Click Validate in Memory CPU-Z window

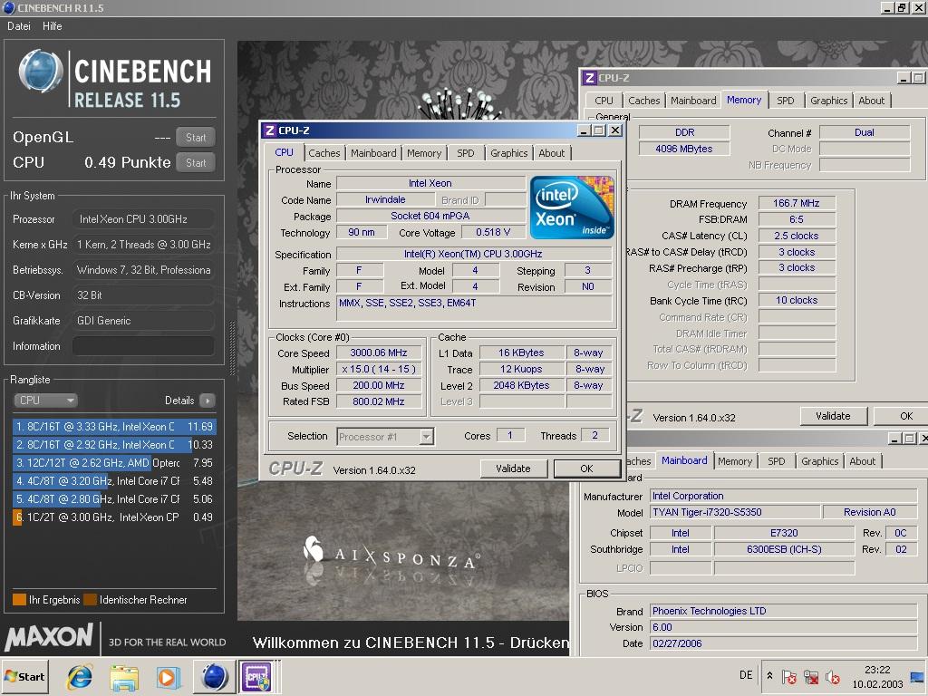pos(834,416)
